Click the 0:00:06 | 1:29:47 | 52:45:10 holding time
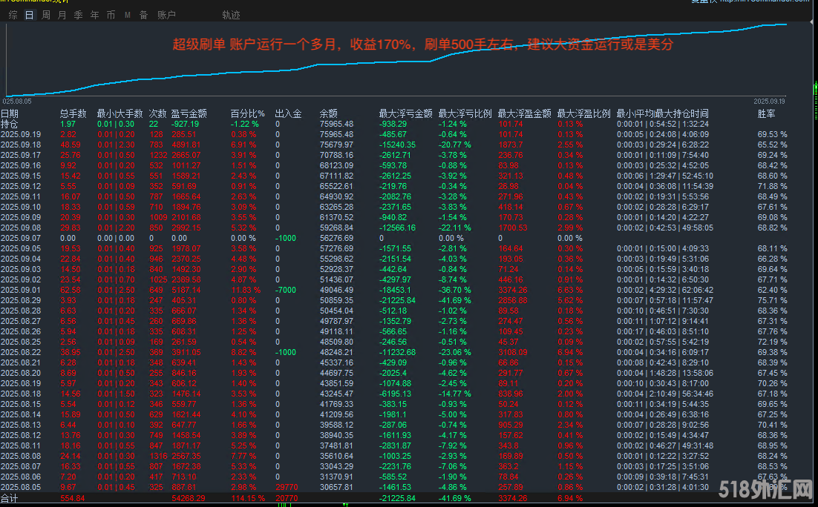This screenshot has width=818, height=507. (665, 176)
